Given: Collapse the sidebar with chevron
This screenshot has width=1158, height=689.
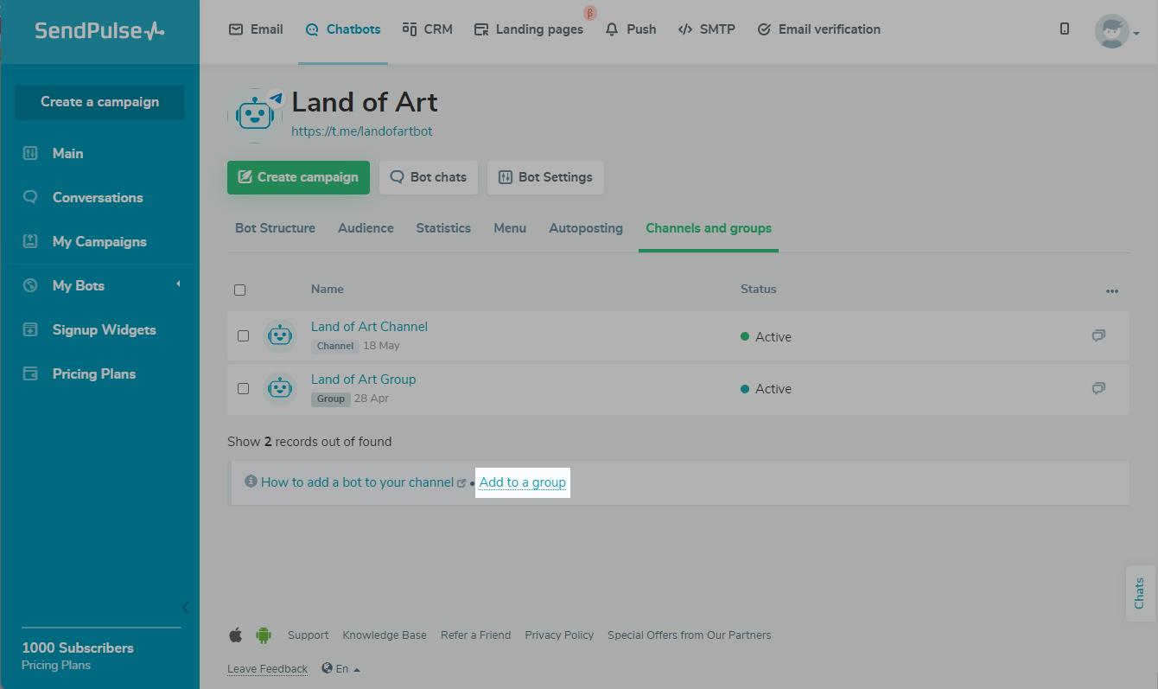Looking at the screenshot, I should tap(185, 607).
